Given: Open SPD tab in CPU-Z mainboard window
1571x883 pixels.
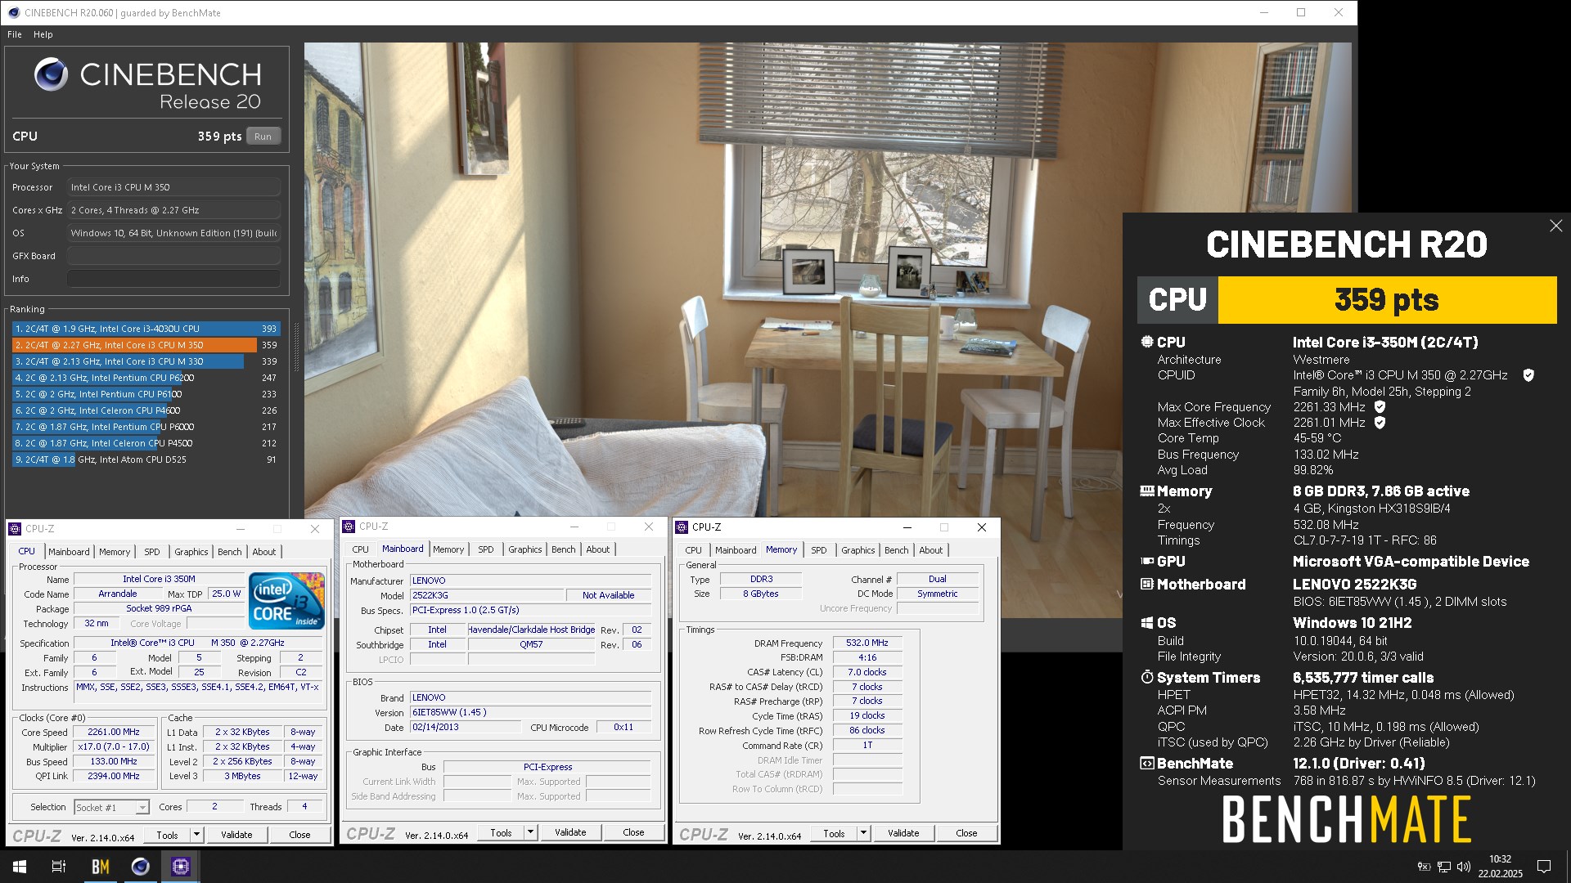Looking at the screenshot, I should (486, 549).
